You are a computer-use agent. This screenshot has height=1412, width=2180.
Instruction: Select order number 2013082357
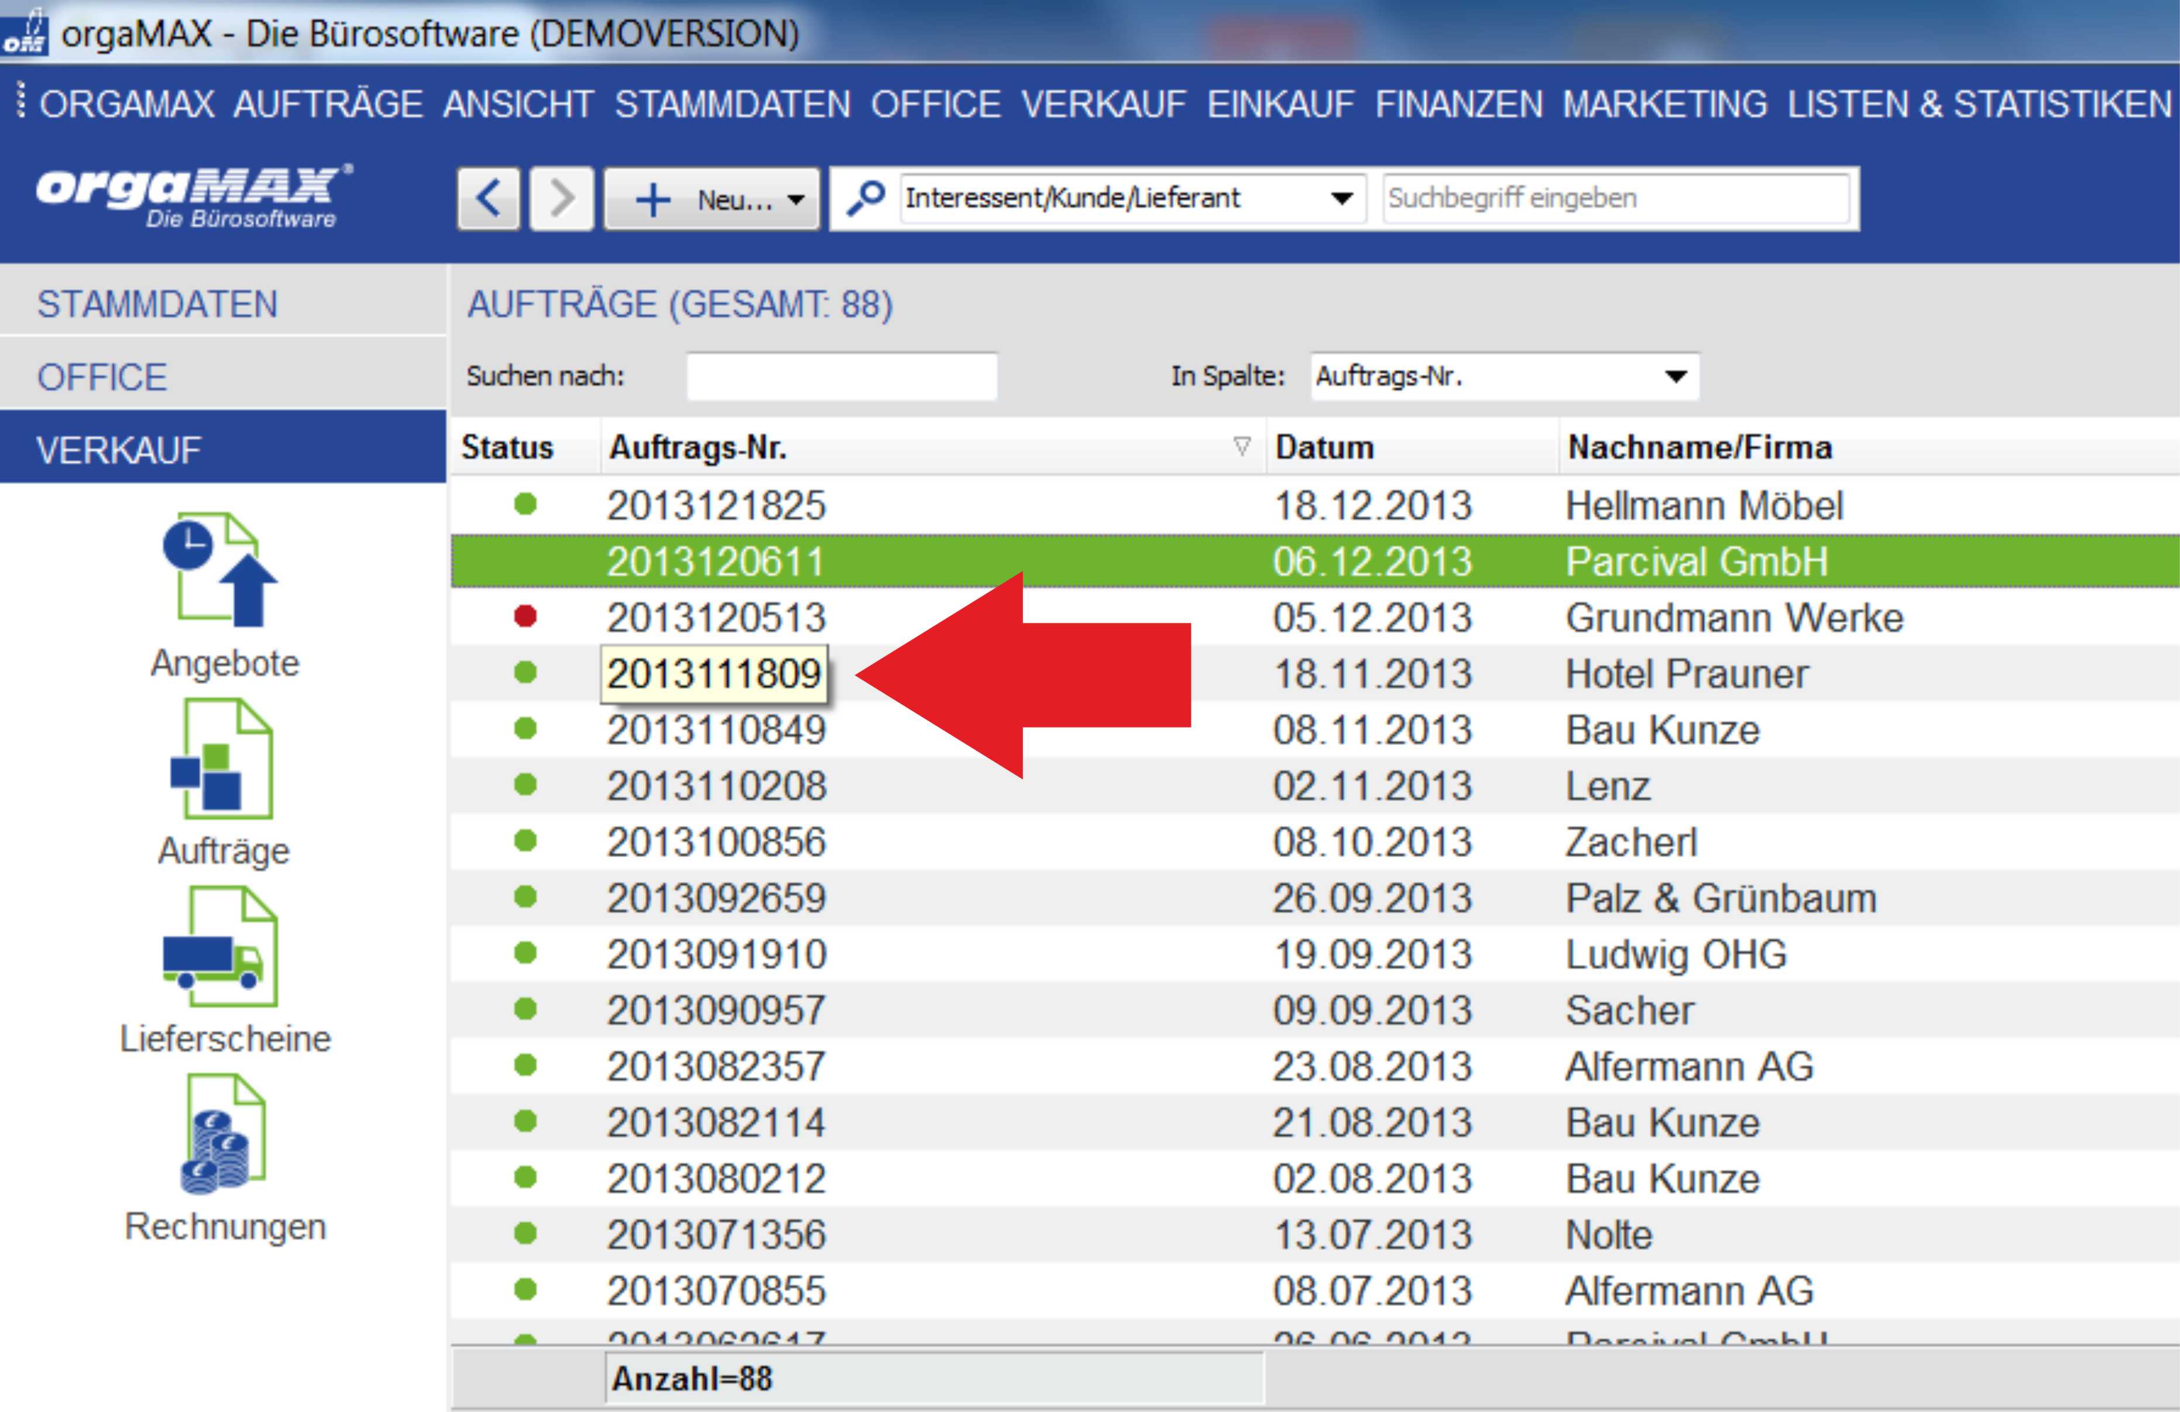click(716, 1065)
